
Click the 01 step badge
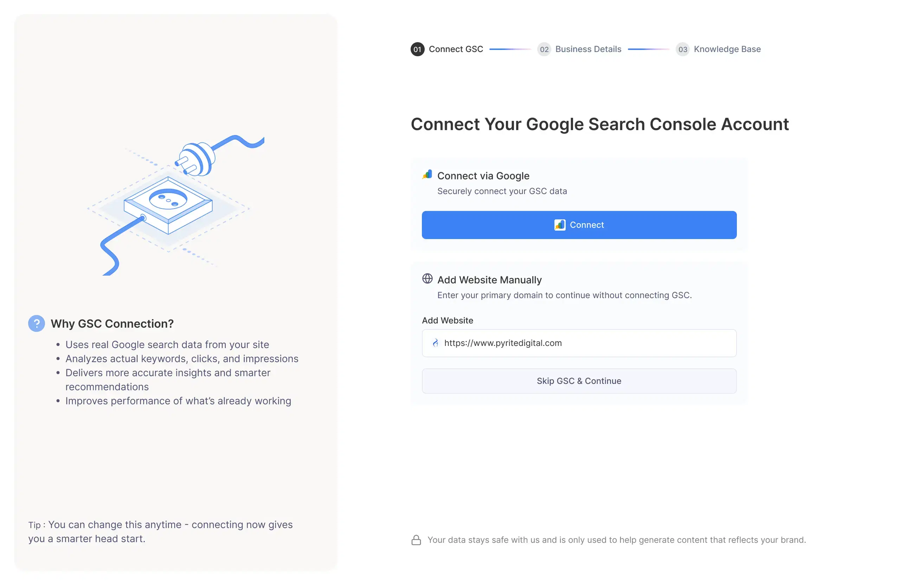pos(417,49)
